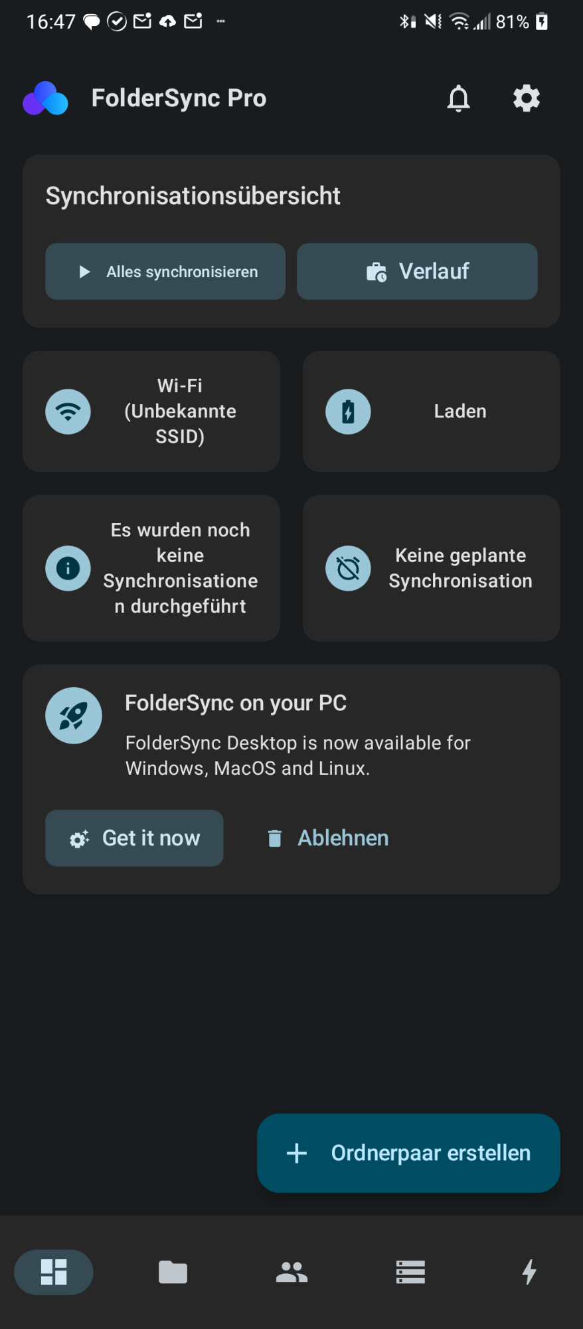Tap the info icon for sync status

[x=68, y=568]
